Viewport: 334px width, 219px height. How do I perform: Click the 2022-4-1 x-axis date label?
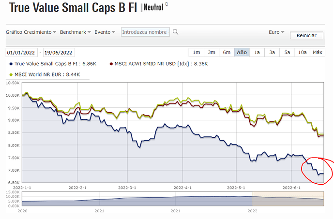point(182,188)
